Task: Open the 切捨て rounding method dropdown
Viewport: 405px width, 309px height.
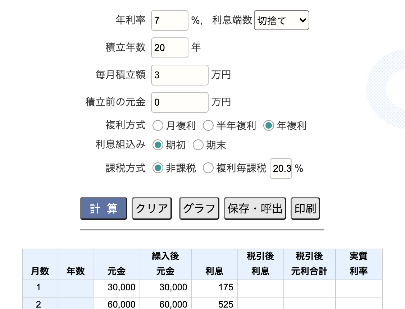Action: point(281,20)
